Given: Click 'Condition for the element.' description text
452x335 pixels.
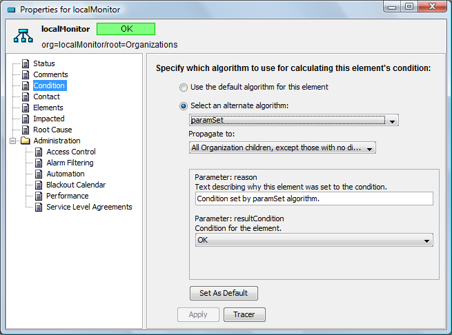Looking at the screenshot, I should [x=238, y=228].
